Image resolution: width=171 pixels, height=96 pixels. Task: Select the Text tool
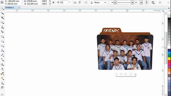tap(2, 50)
